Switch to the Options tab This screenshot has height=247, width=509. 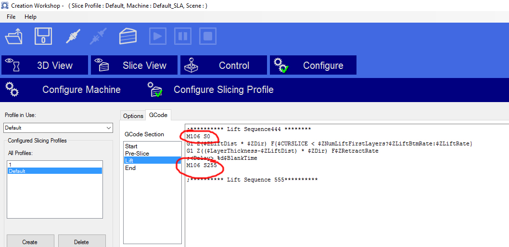pos(133,116)
